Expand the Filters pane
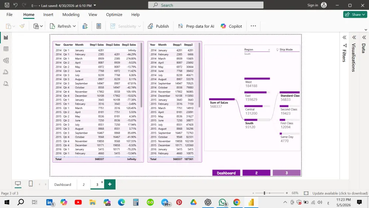 point(344,37)
